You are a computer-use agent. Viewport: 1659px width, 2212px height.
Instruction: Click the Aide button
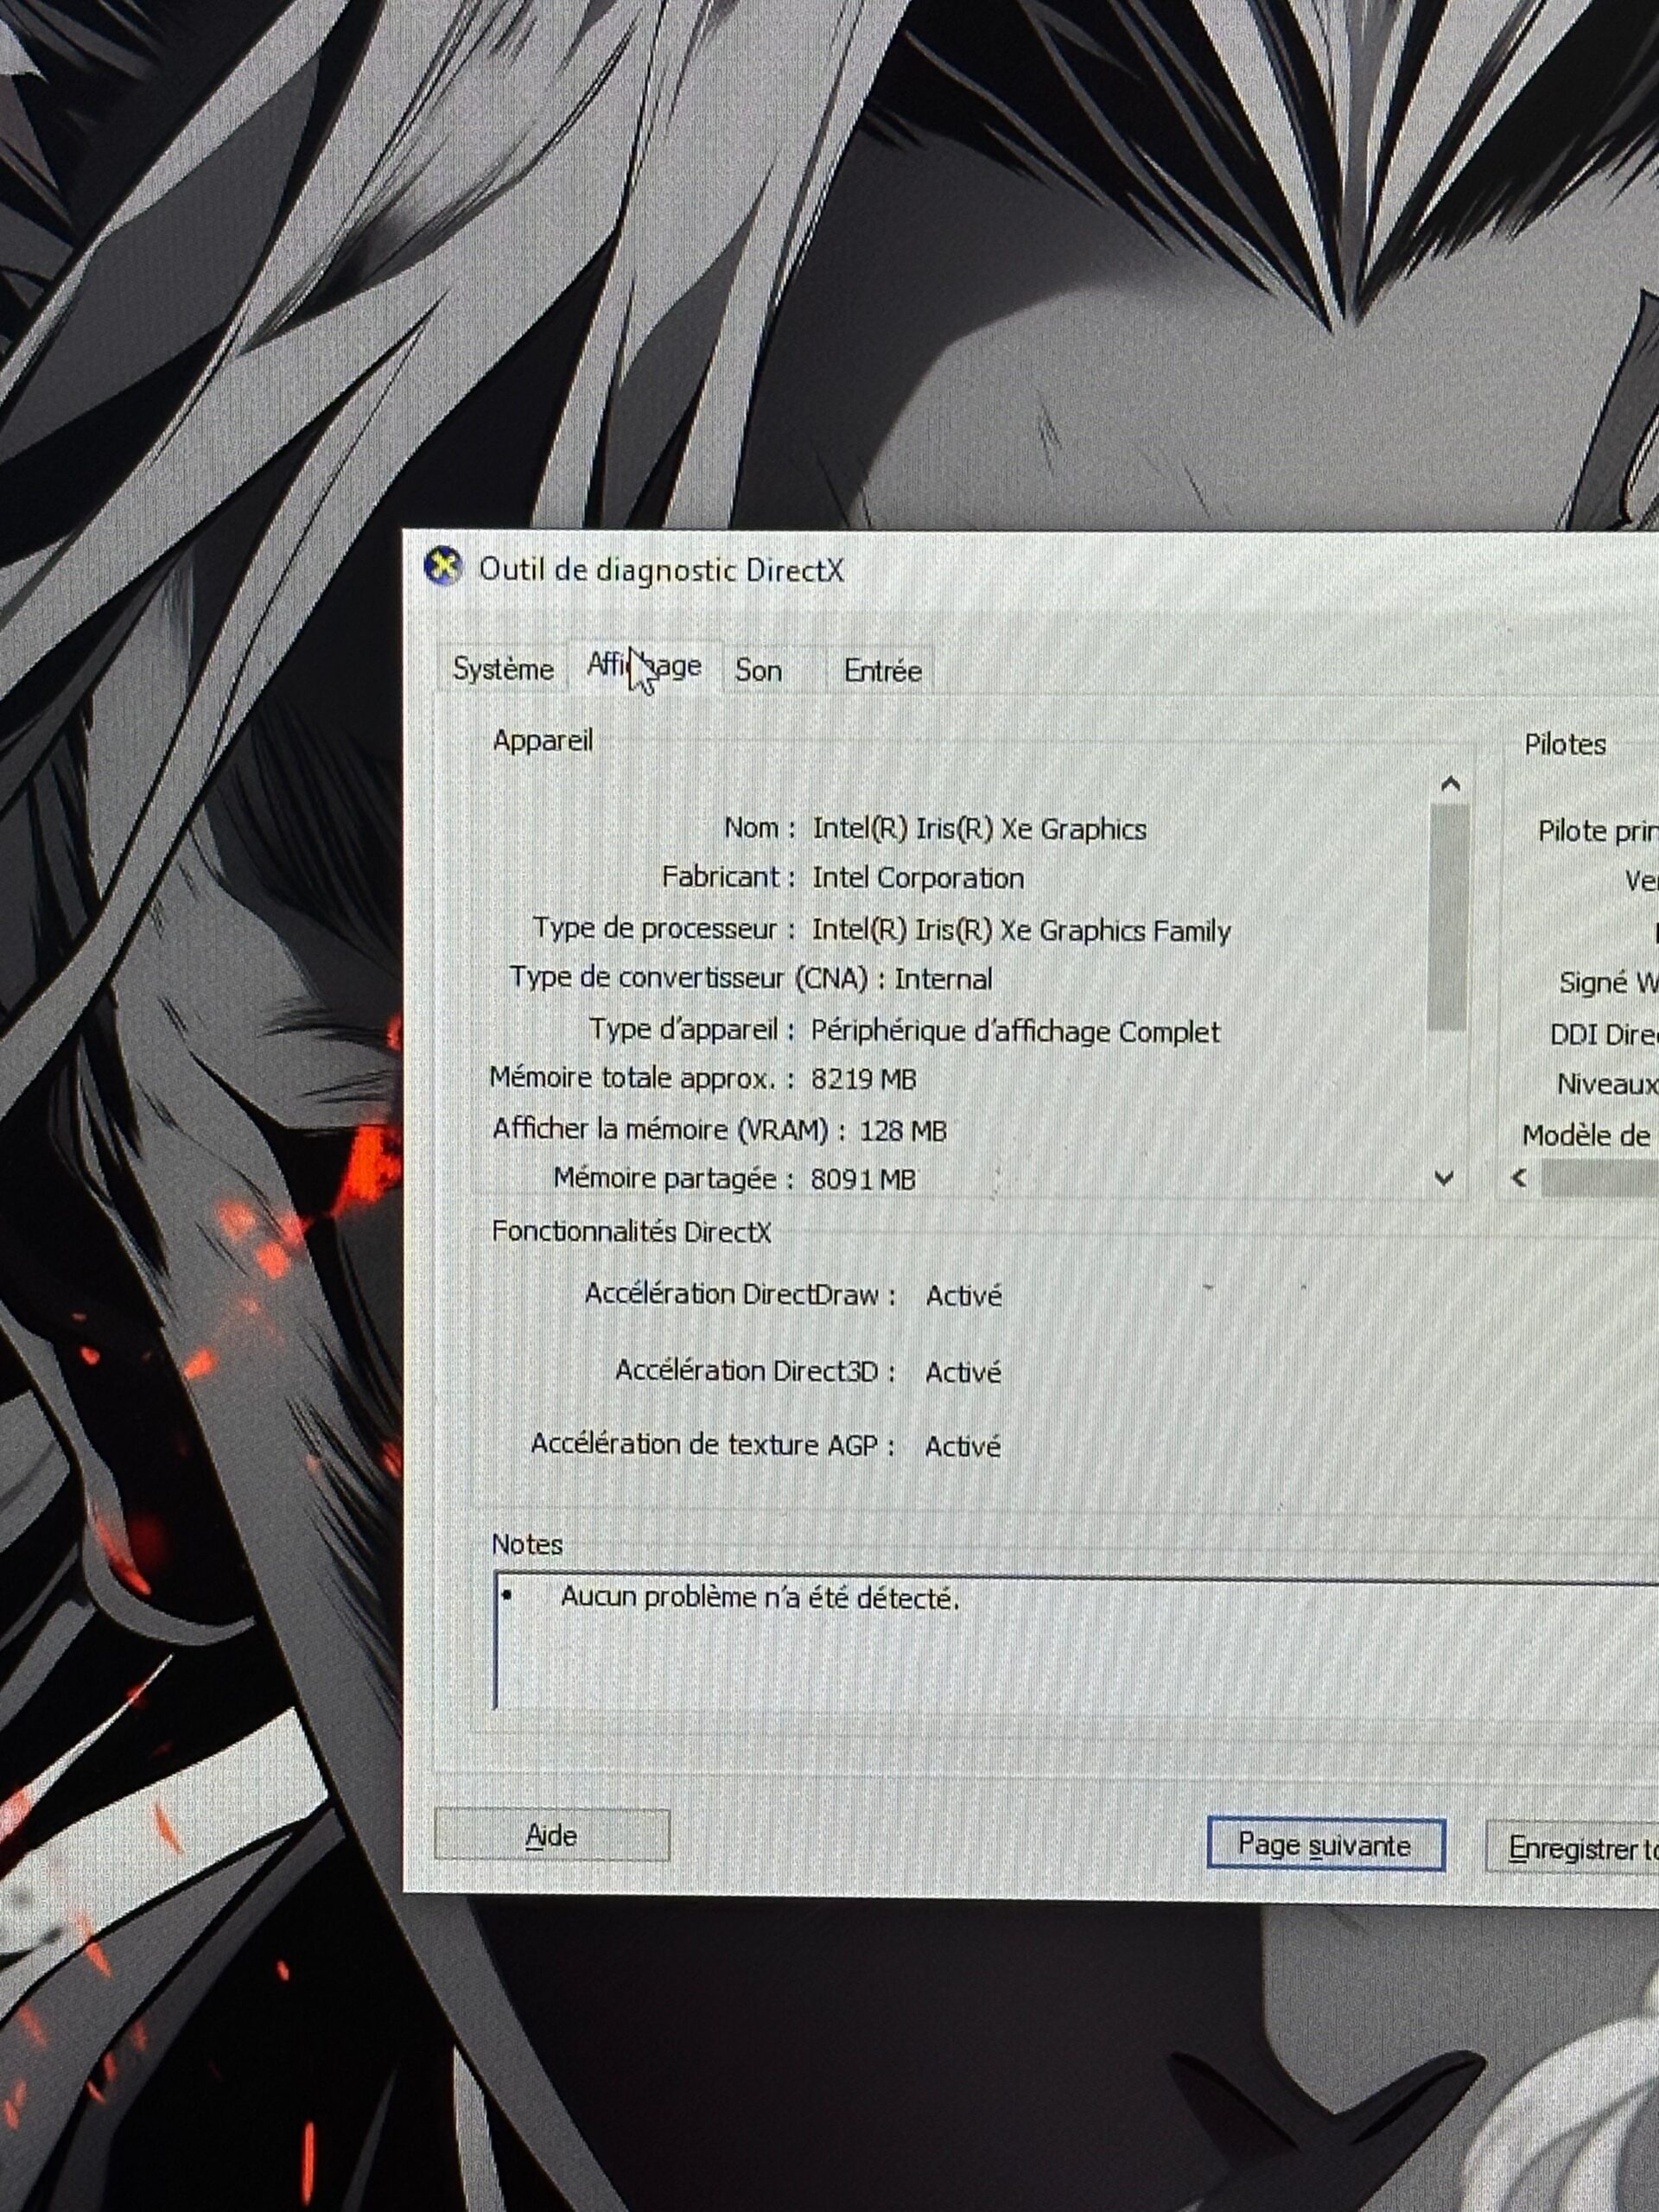(x=551, y=1835)
